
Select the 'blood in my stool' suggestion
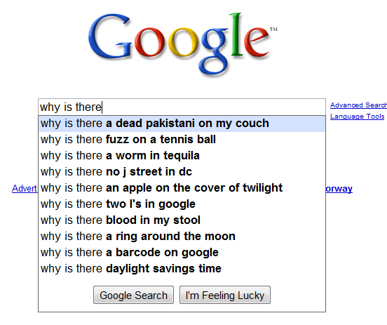coord(182,220)
